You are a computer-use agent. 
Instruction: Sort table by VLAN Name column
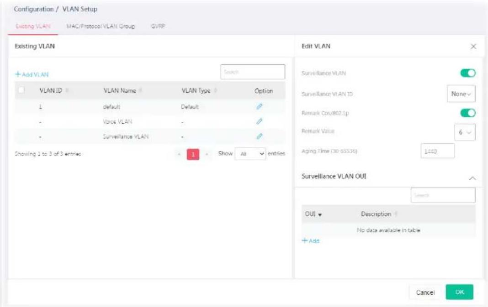tap(140, 90)
